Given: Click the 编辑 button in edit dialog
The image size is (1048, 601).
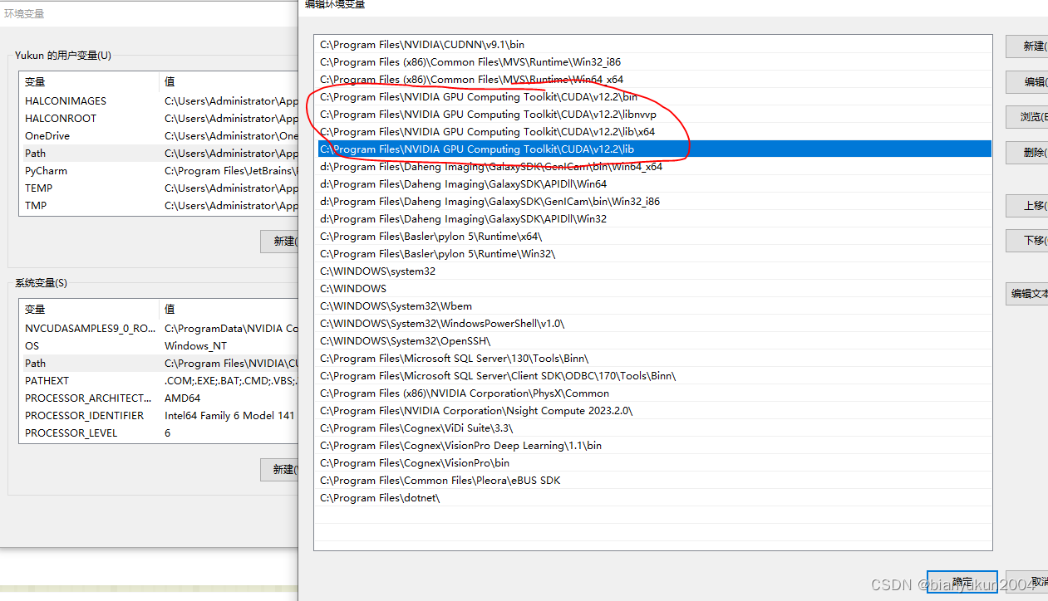Looking at the screenshot, I should (x=1027, y=82).
